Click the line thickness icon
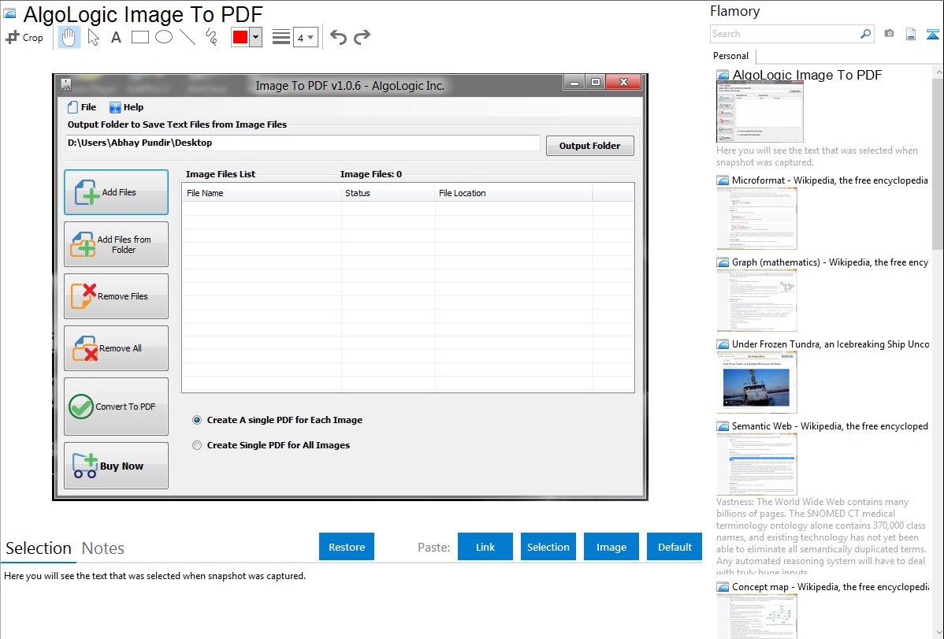 coord(281,37)
